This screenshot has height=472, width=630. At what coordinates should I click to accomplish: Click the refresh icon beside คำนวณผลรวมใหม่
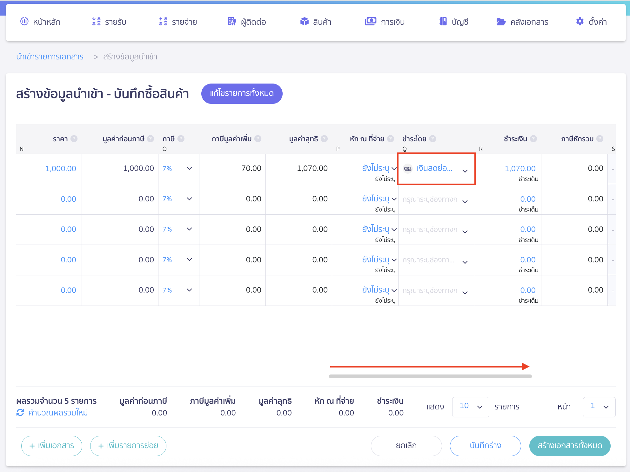pos(20,413)
